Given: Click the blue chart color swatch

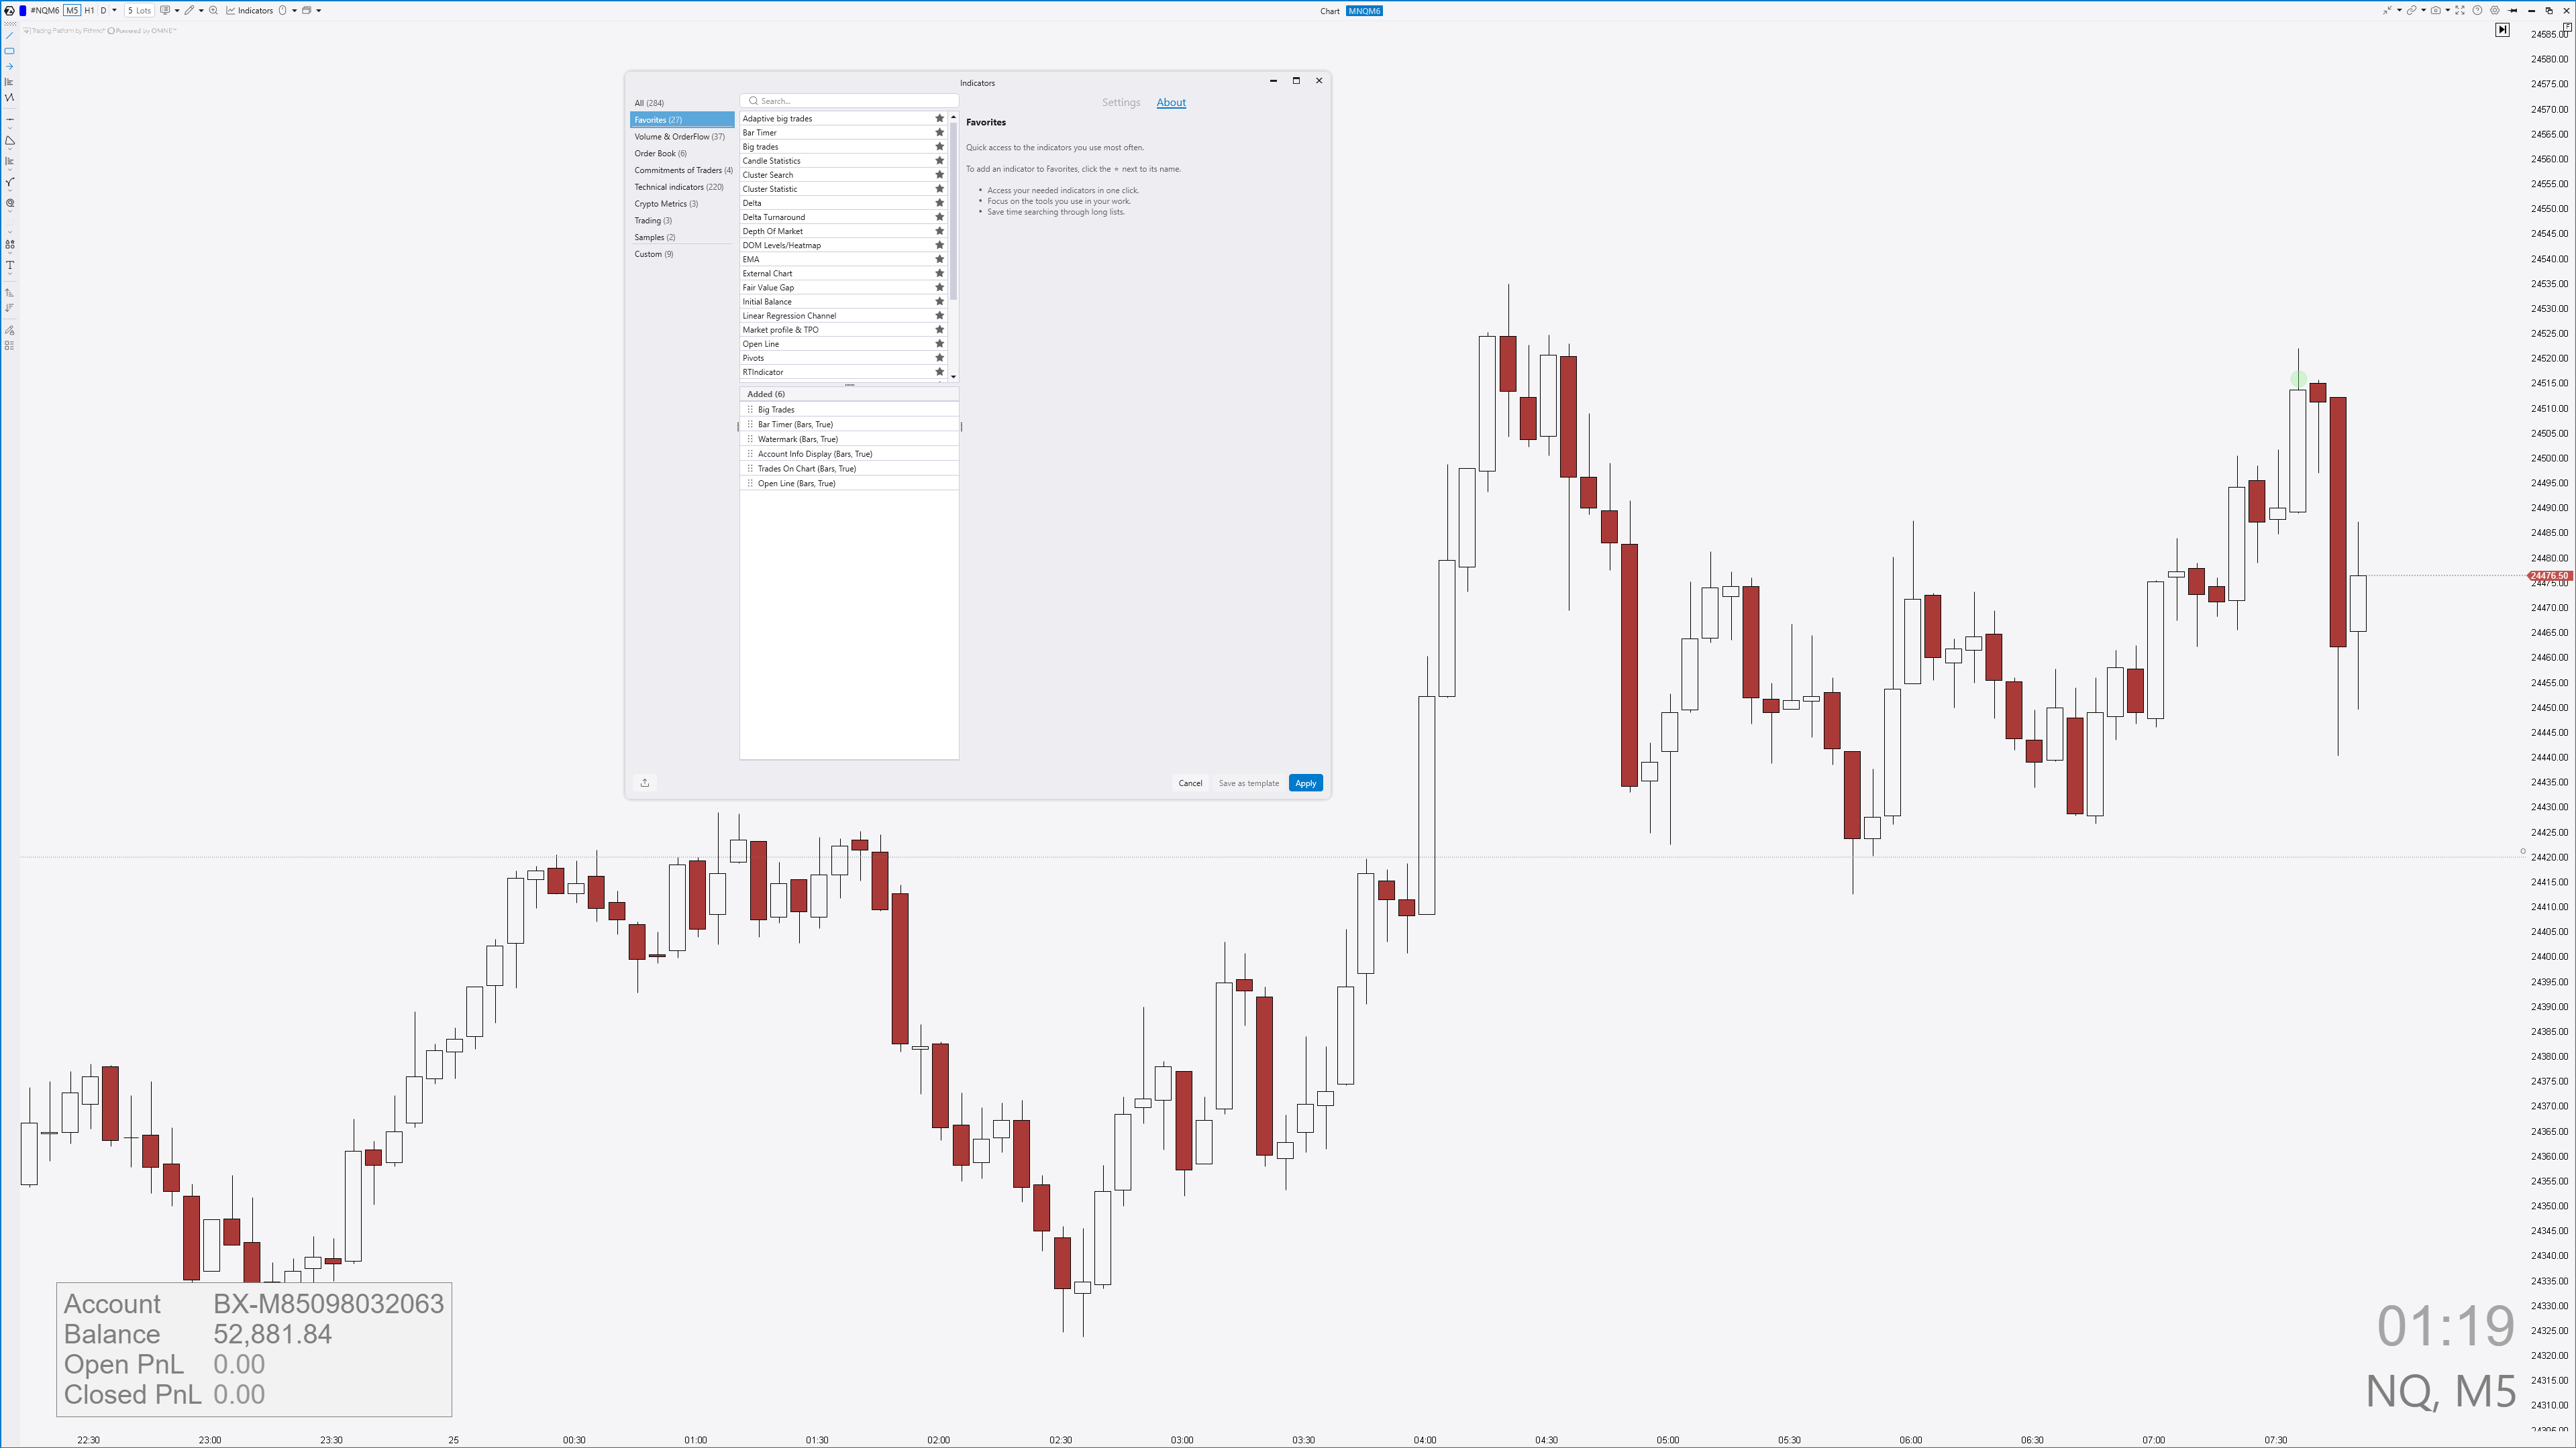Looking at the screenshot, I should coord(23,10).
